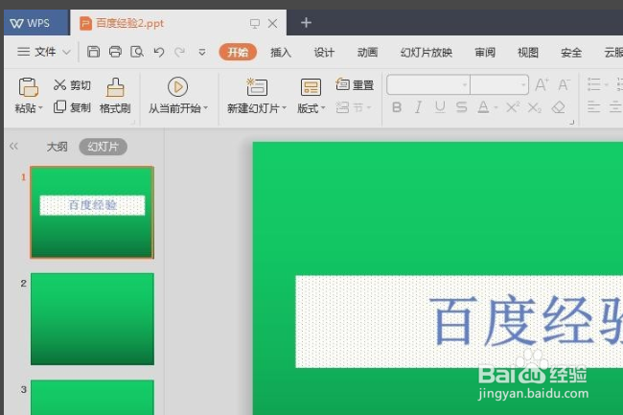Image resolution: width=623 pixels, height=415 pixels.
Task: Click the Print icon
Action: [x=115, y=52]
